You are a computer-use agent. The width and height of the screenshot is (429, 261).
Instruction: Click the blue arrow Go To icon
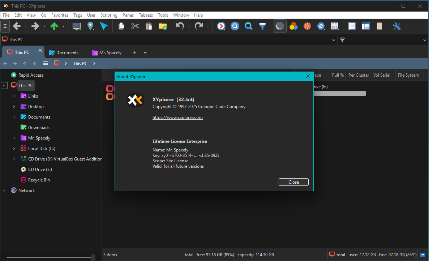click(104, 26)
